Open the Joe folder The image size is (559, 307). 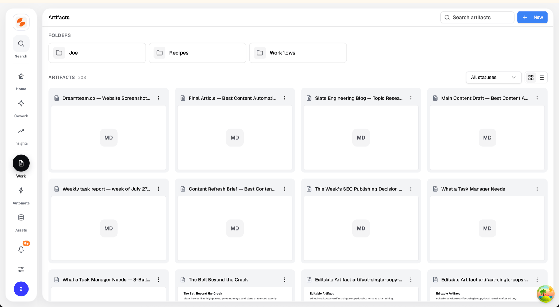97,53
